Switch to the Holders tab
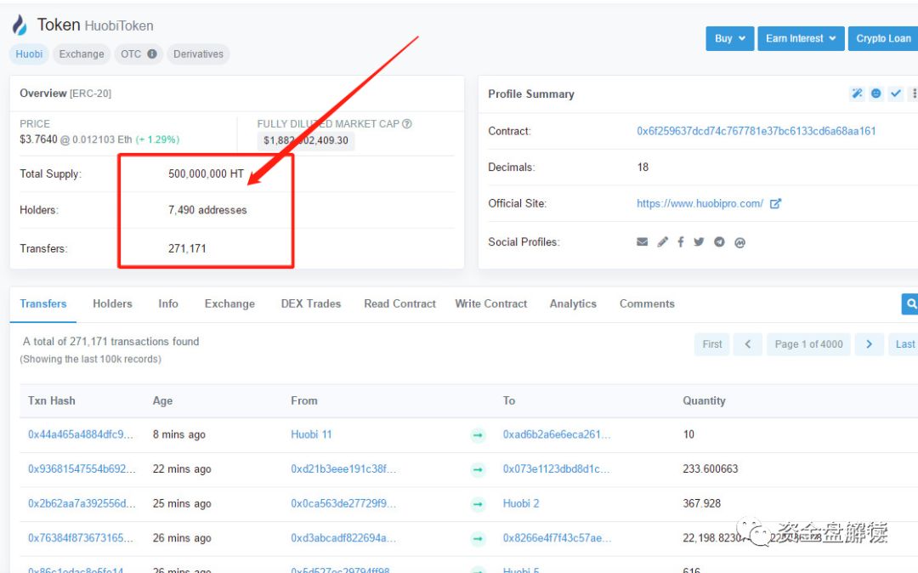 click(112, 304)
